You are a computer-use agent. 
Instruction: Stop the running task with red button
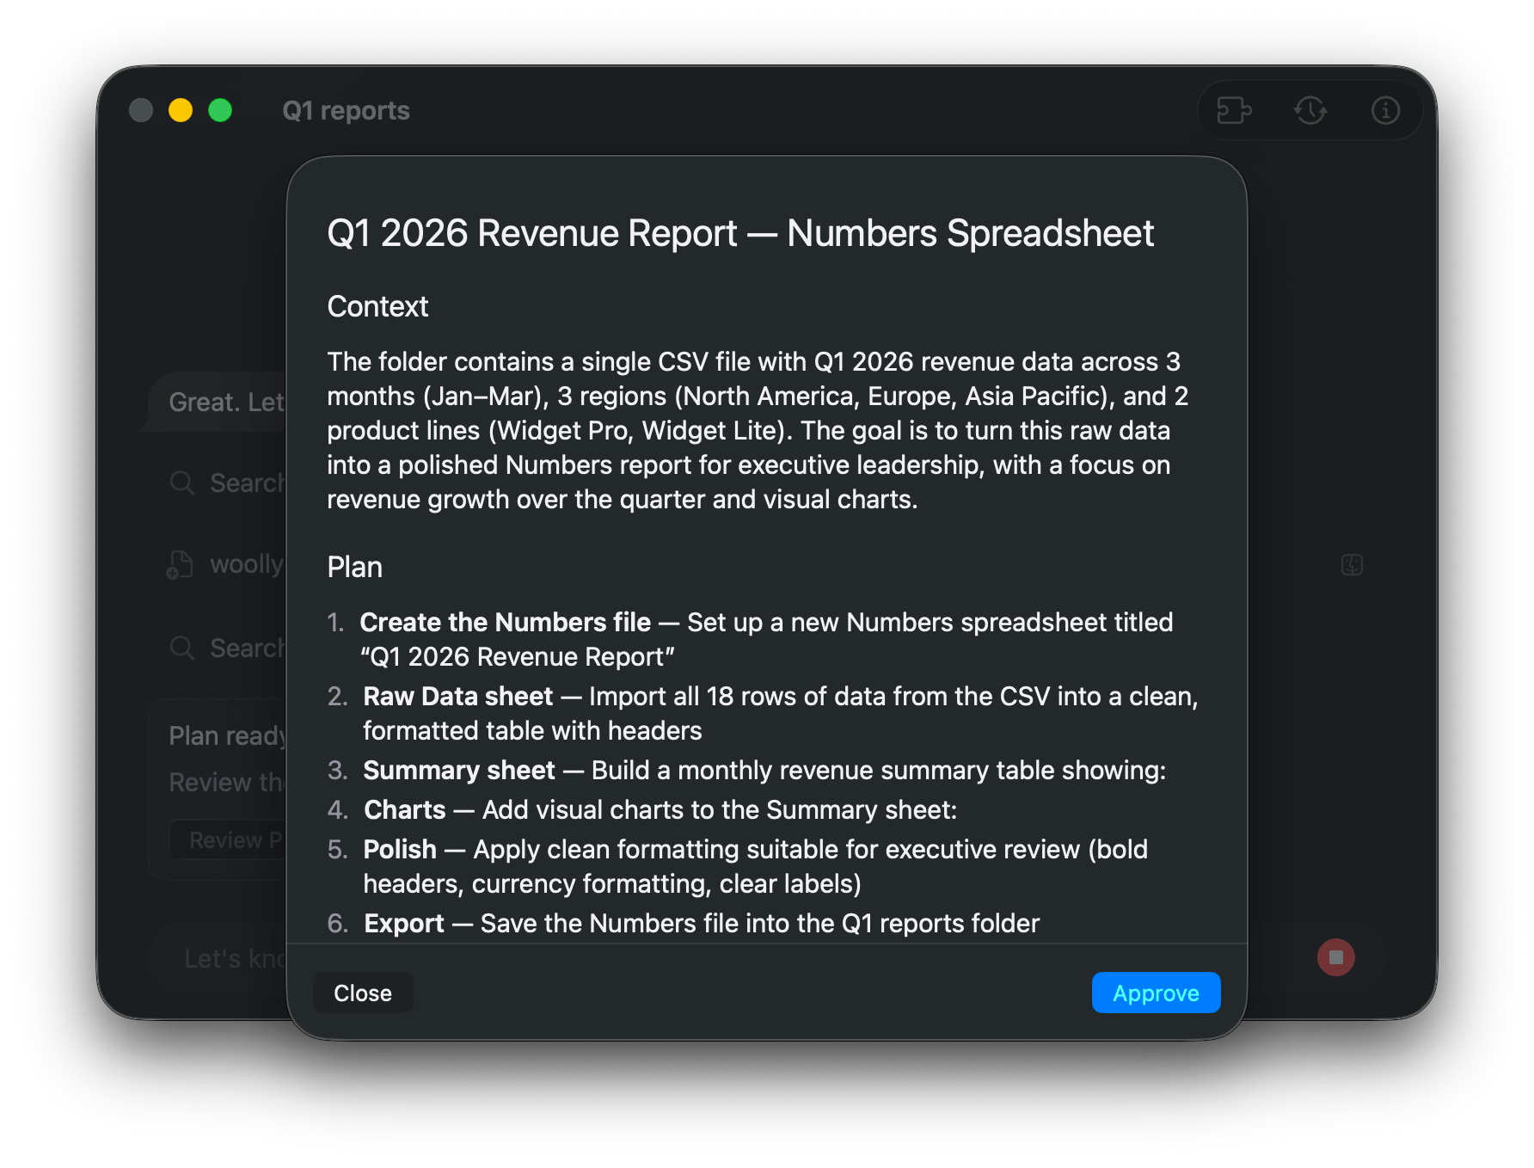coord(1335,957)
